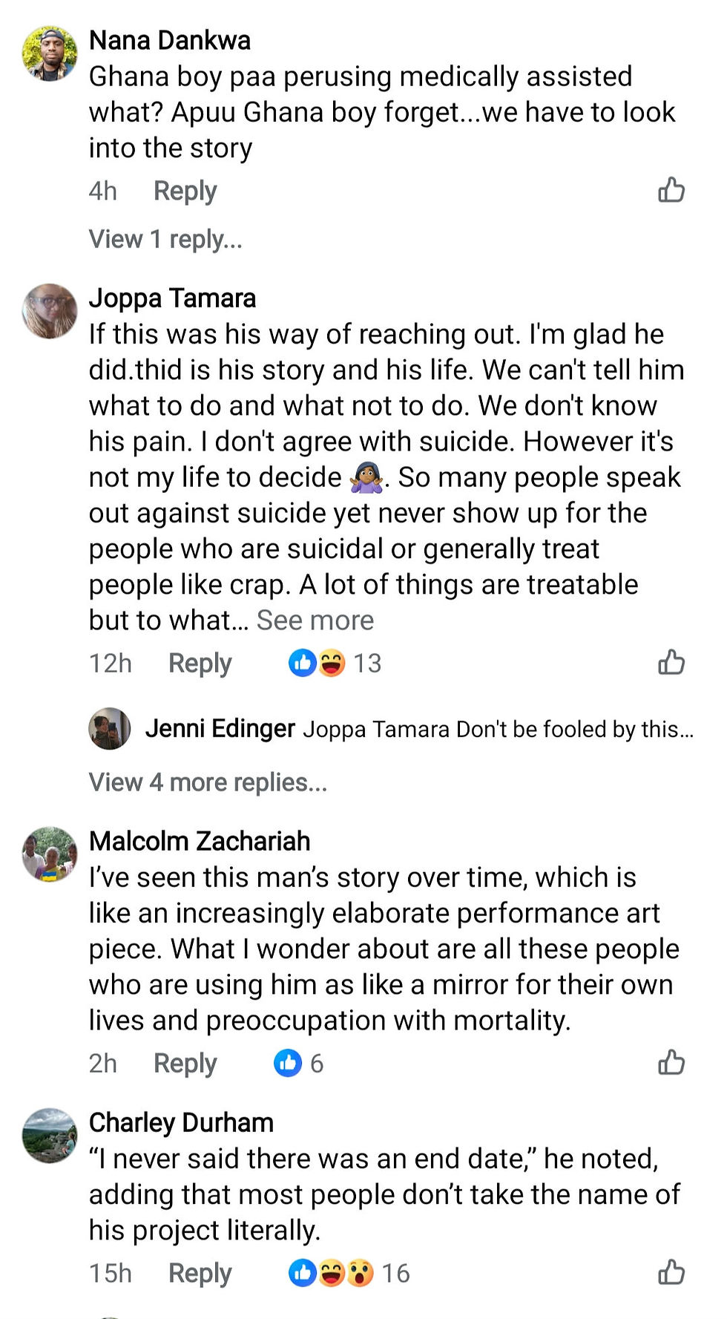The image size is (727, 1319).
Task: Open Jenni Edinger's profile picture
Action: point(110,728)
